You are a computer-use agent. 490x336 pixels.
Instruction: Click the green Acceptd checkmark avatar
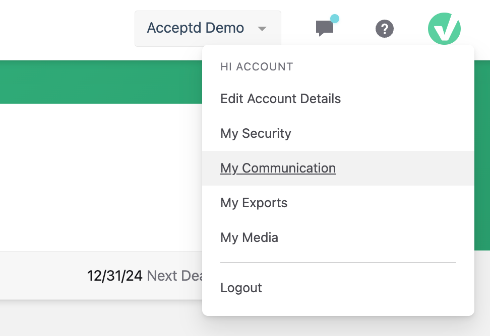444,28
